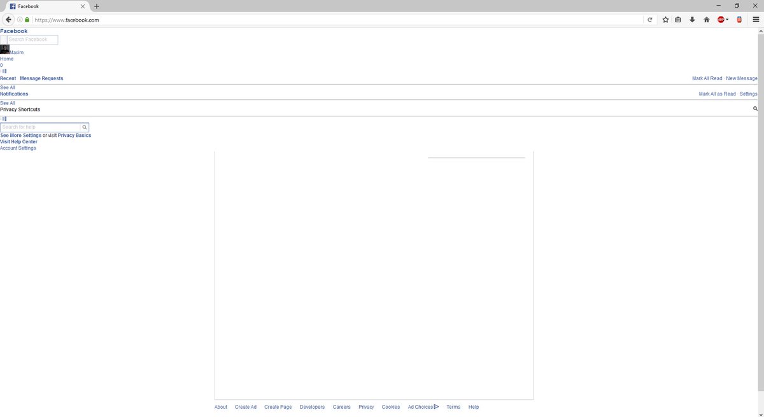Screen dimensions: 764x417
Task: Visit Privacy Basics link
Action: (74, 136)
